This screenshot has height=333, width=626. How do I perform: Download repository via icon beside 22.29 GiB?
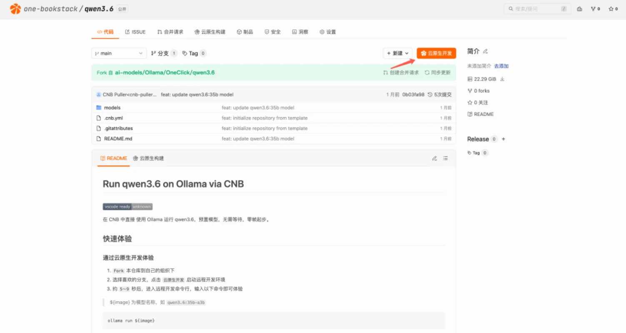[x=502, y=79]
